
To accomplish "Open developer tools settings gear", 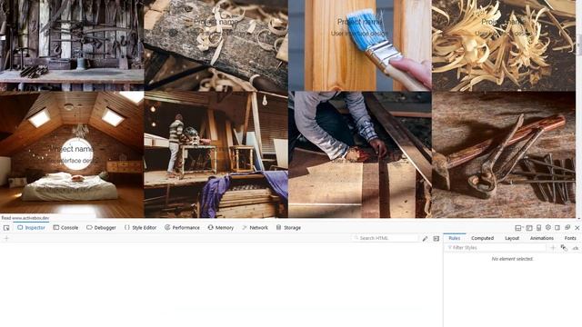I will click(x=547, y=227).
